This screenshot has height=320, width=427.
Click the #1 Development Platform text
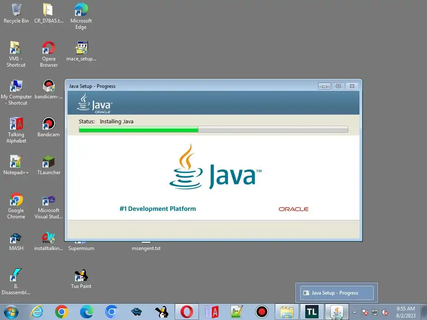[x=158, y=209]
